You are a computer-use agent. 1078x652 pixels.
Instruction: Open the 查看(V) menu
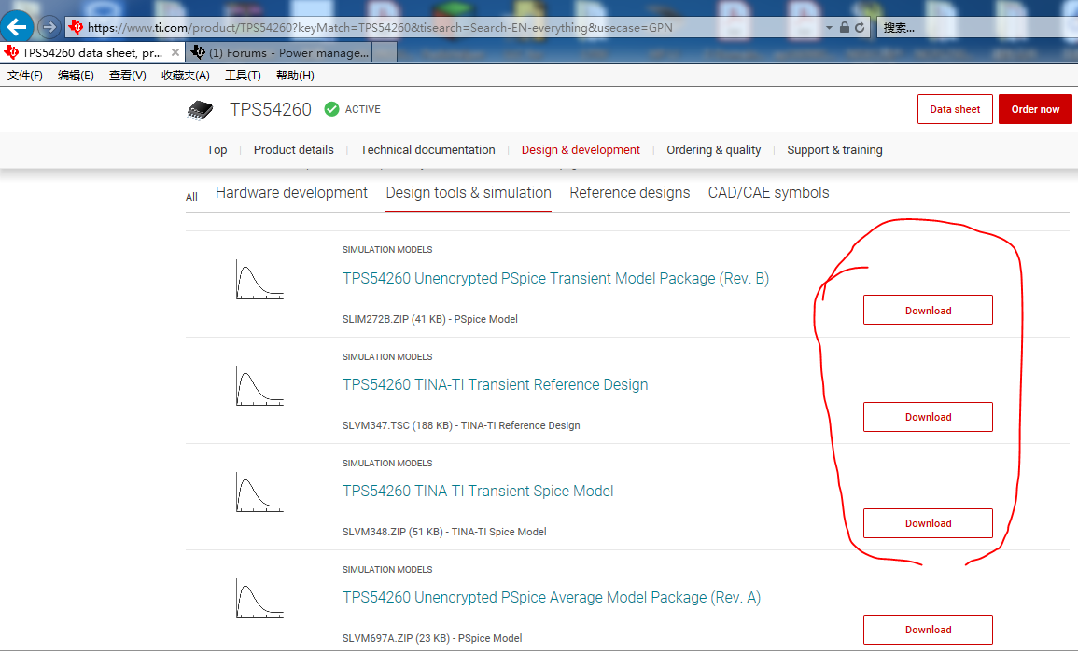click(x=127, y=76)
